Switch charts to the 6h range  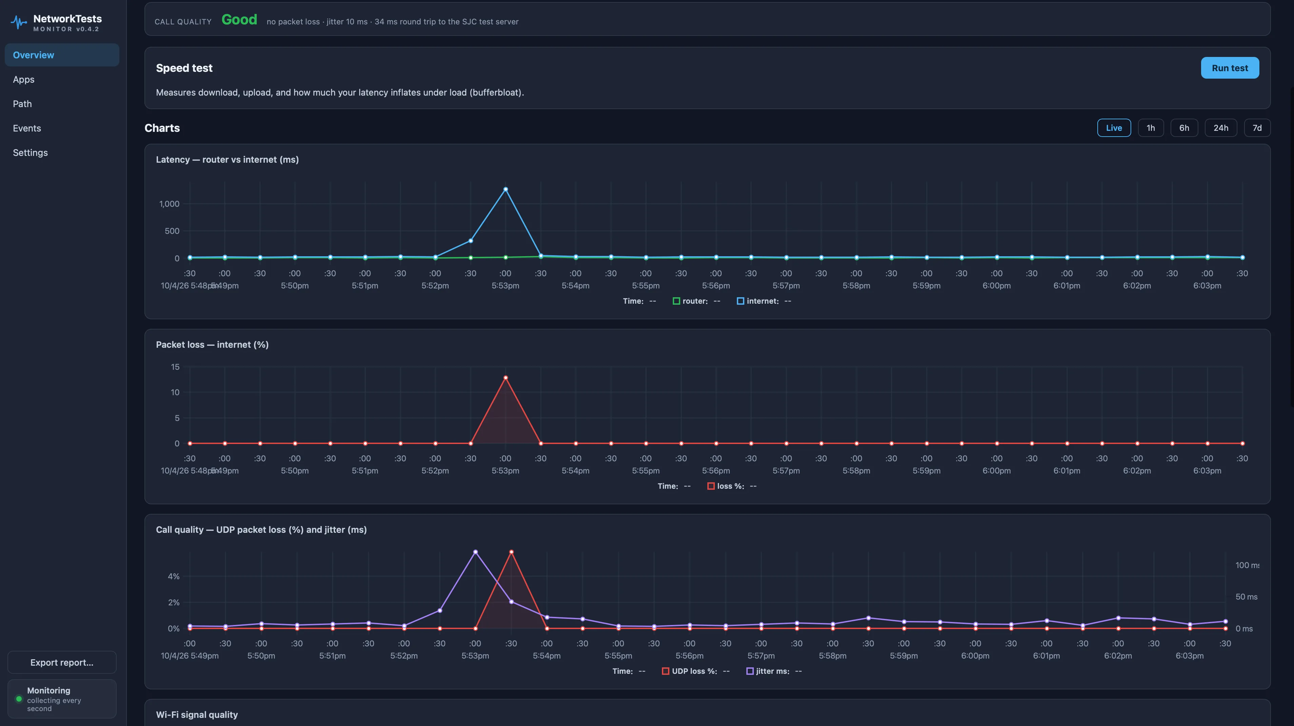click(x=1184, y=127)
